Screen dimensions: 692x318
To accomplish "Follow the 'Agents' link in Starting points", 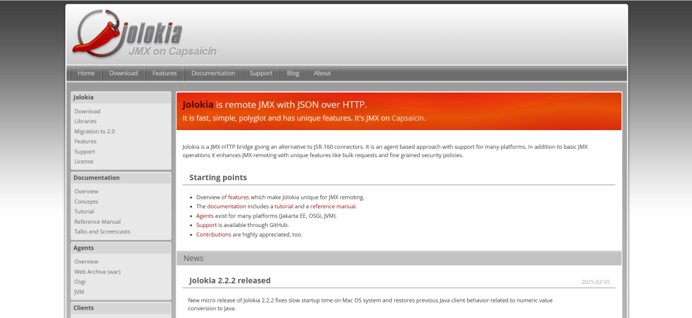I will tap(205, 216).
